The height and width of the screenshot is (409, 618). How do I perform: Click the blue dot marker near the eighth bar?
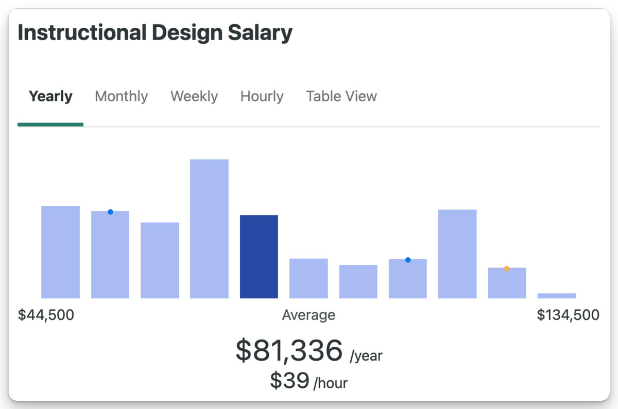point(408,260)
